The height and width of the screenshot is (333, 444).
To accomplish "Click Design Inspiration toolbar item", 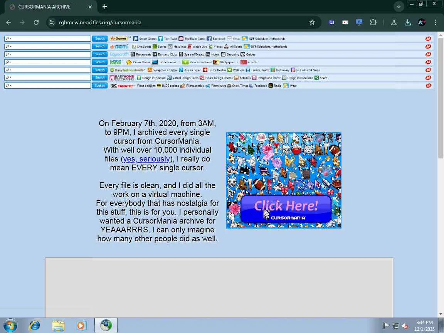I will [151, 77].
